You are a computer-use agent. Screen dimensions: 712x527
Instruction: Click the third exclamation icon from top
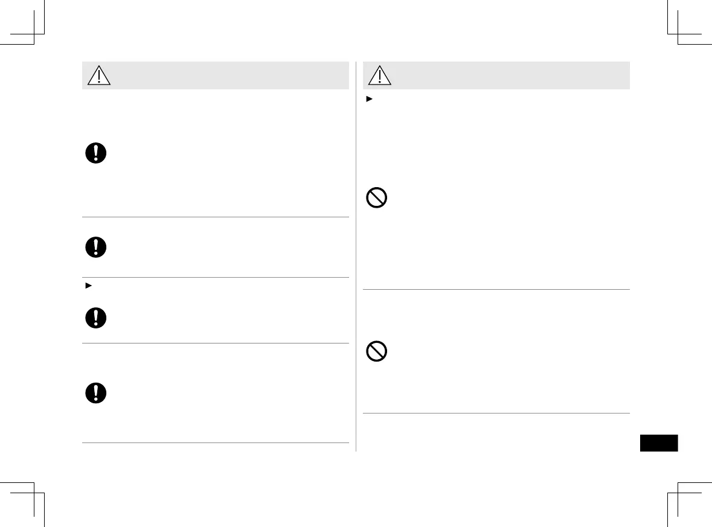(x=95, y=318)
